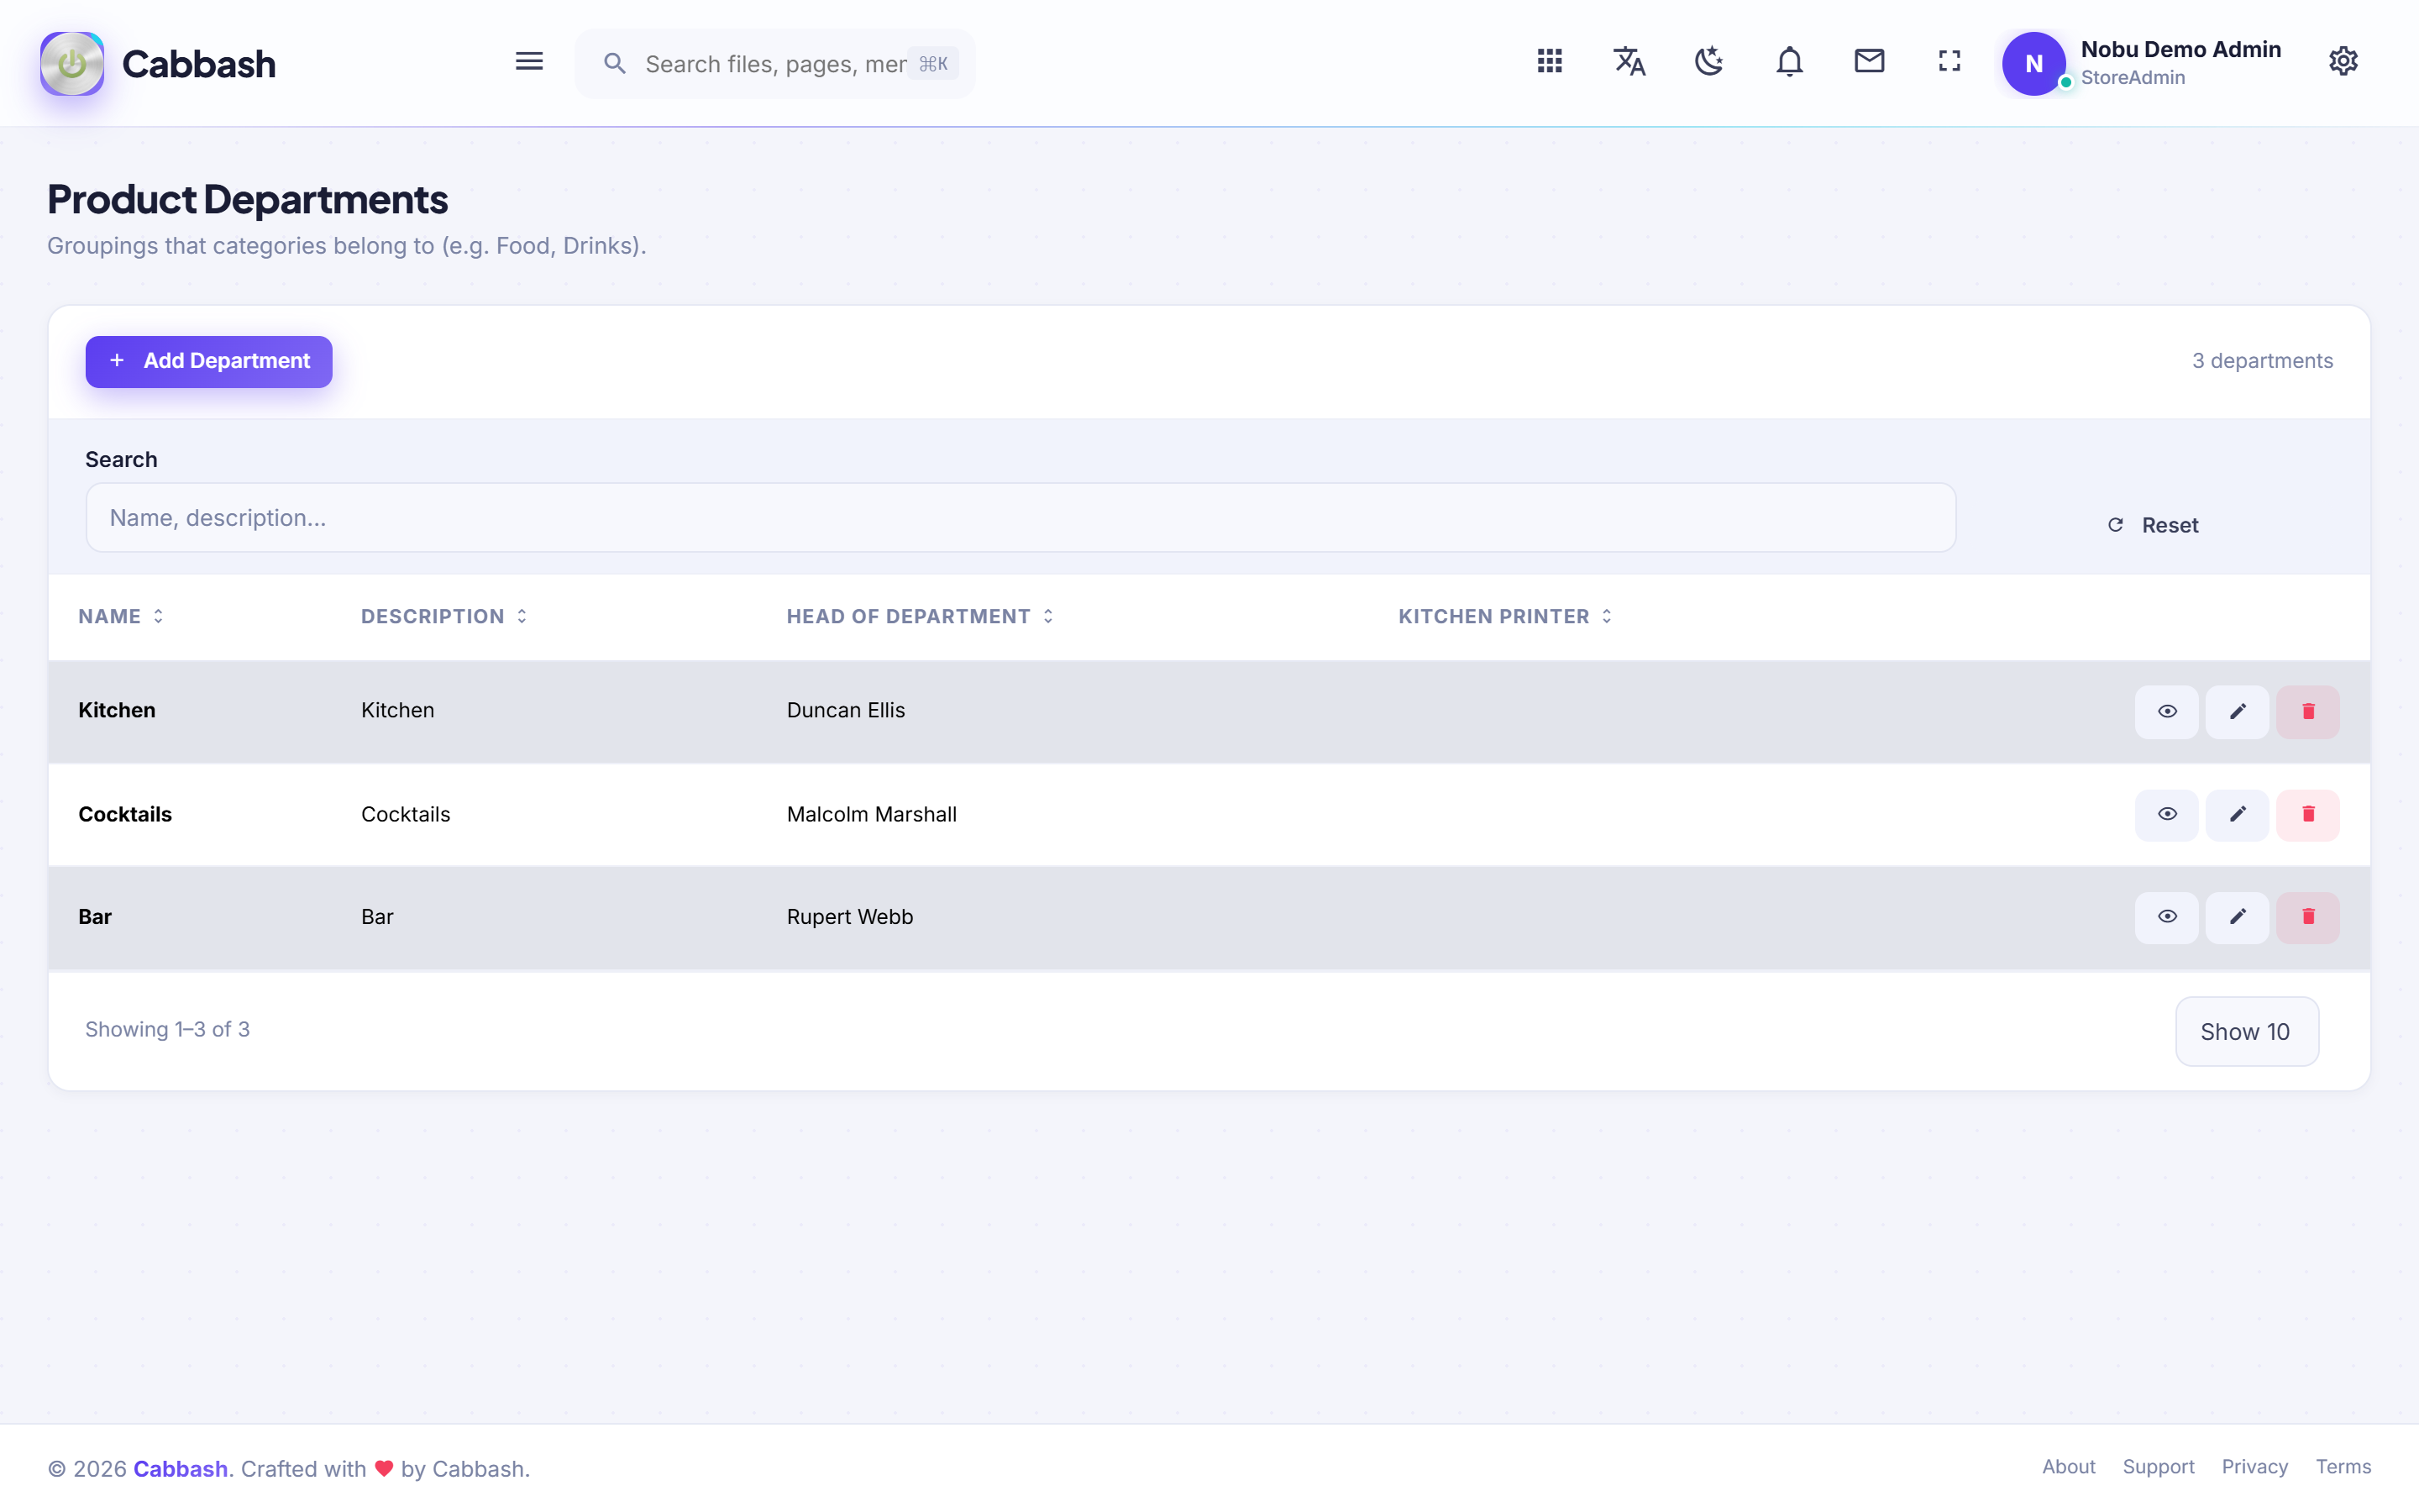
Task: Edit the Cocktails department
Action: click(2237, 814)
